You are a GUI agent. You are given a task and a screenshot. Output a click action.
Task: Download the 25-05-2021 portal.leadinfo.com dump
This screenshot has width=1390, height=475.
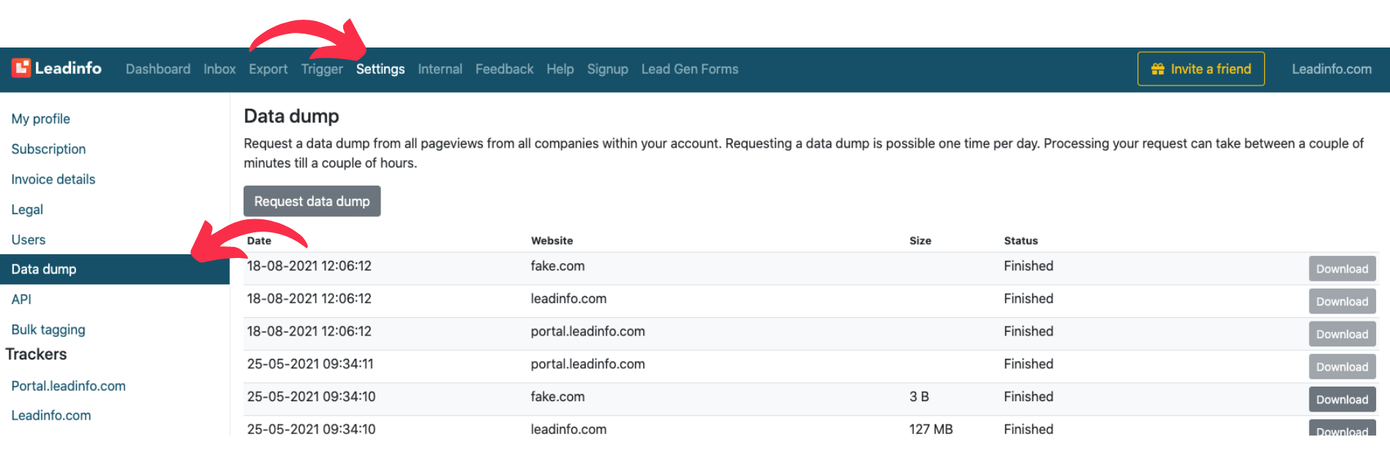1342,367
